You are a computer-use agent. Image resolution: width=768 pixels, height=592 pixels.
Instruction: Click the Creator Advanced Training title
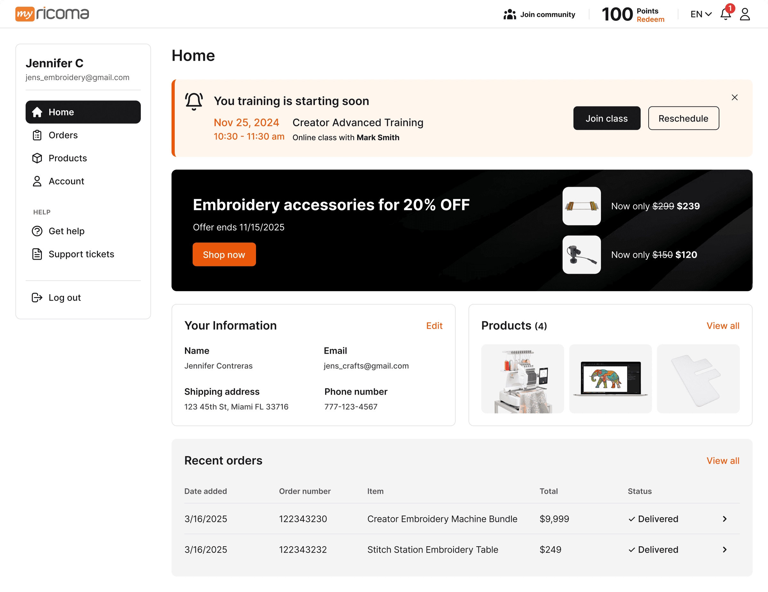coord(358,122)
